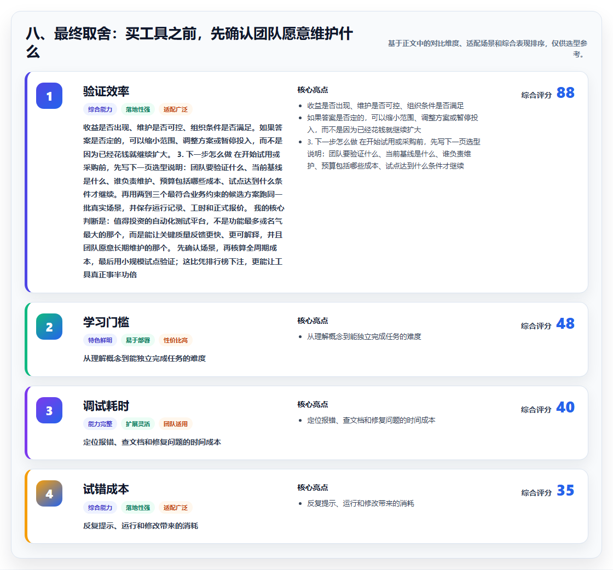Click the 团队适用 tag
This screenshot has width=613, height=570.
tap(176, 424)
